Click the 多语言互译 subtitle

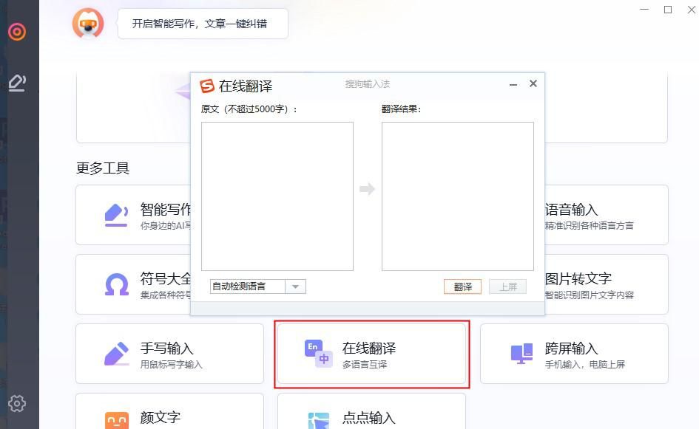pyautogui.click(x=365, y=365)
